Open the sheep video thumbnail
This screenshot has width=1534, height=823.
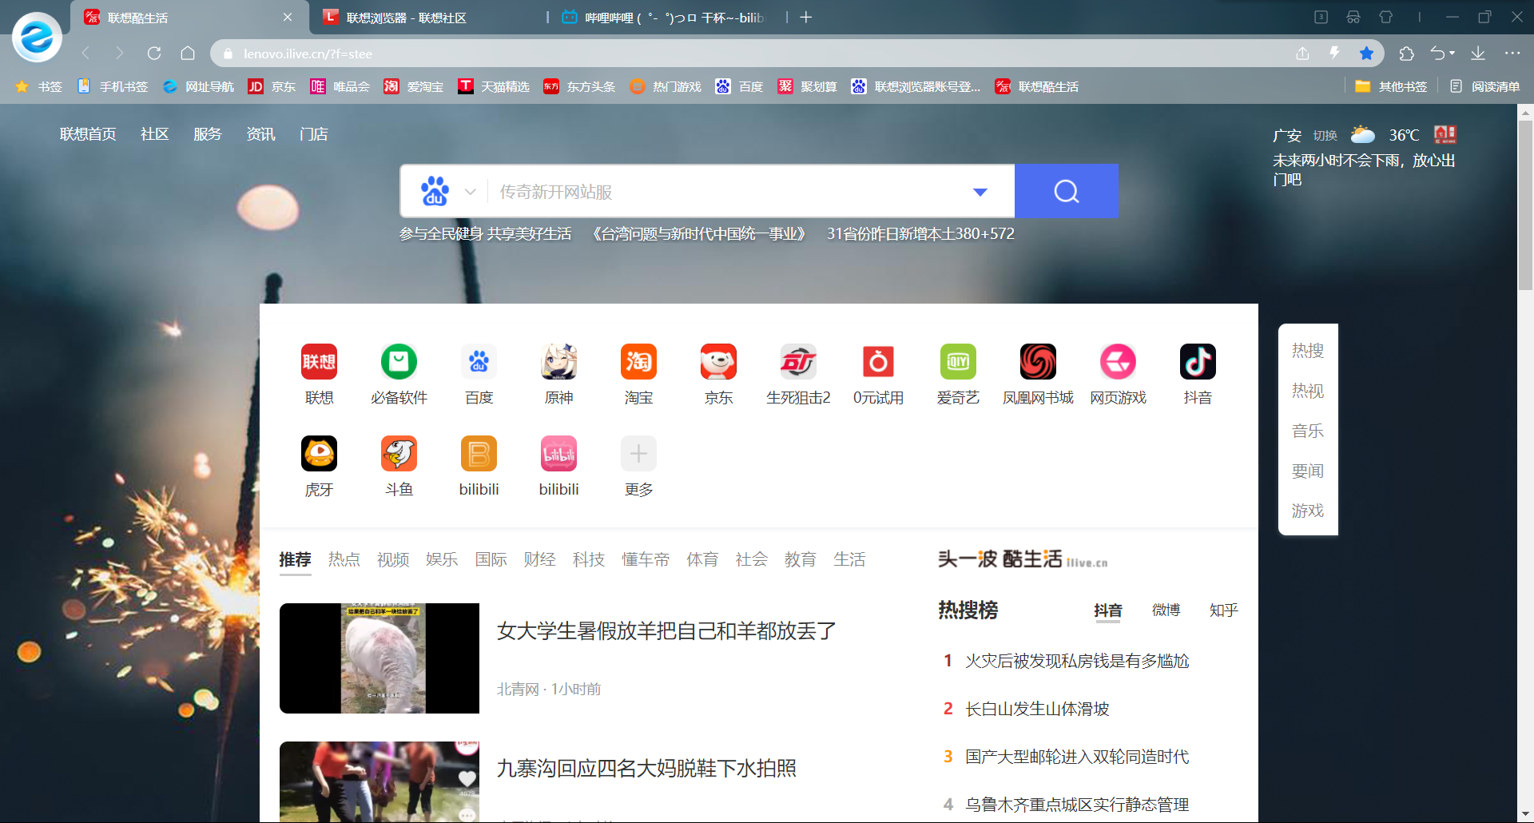(x=380, y=658)
